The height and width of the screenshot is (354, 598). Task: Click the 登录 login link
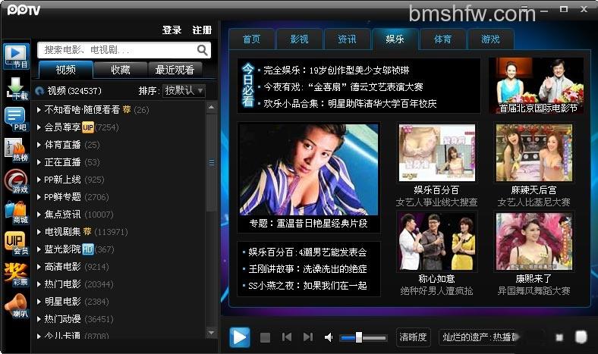(172, 30)
